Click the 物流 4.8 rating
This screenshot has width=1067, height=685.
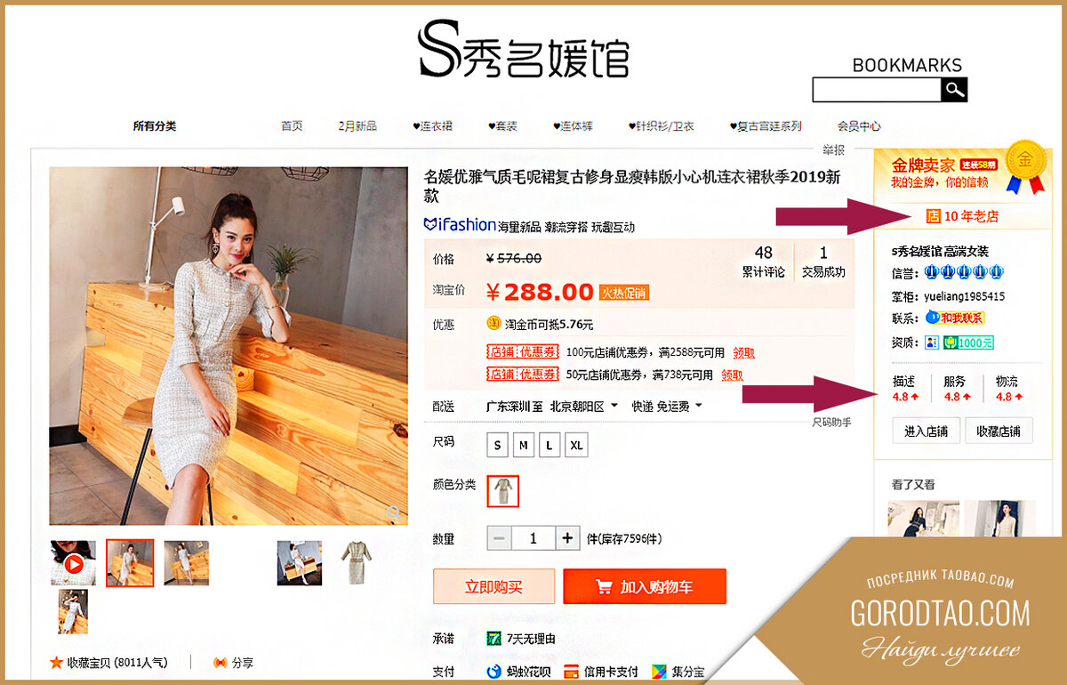(x=1007, y=390)
